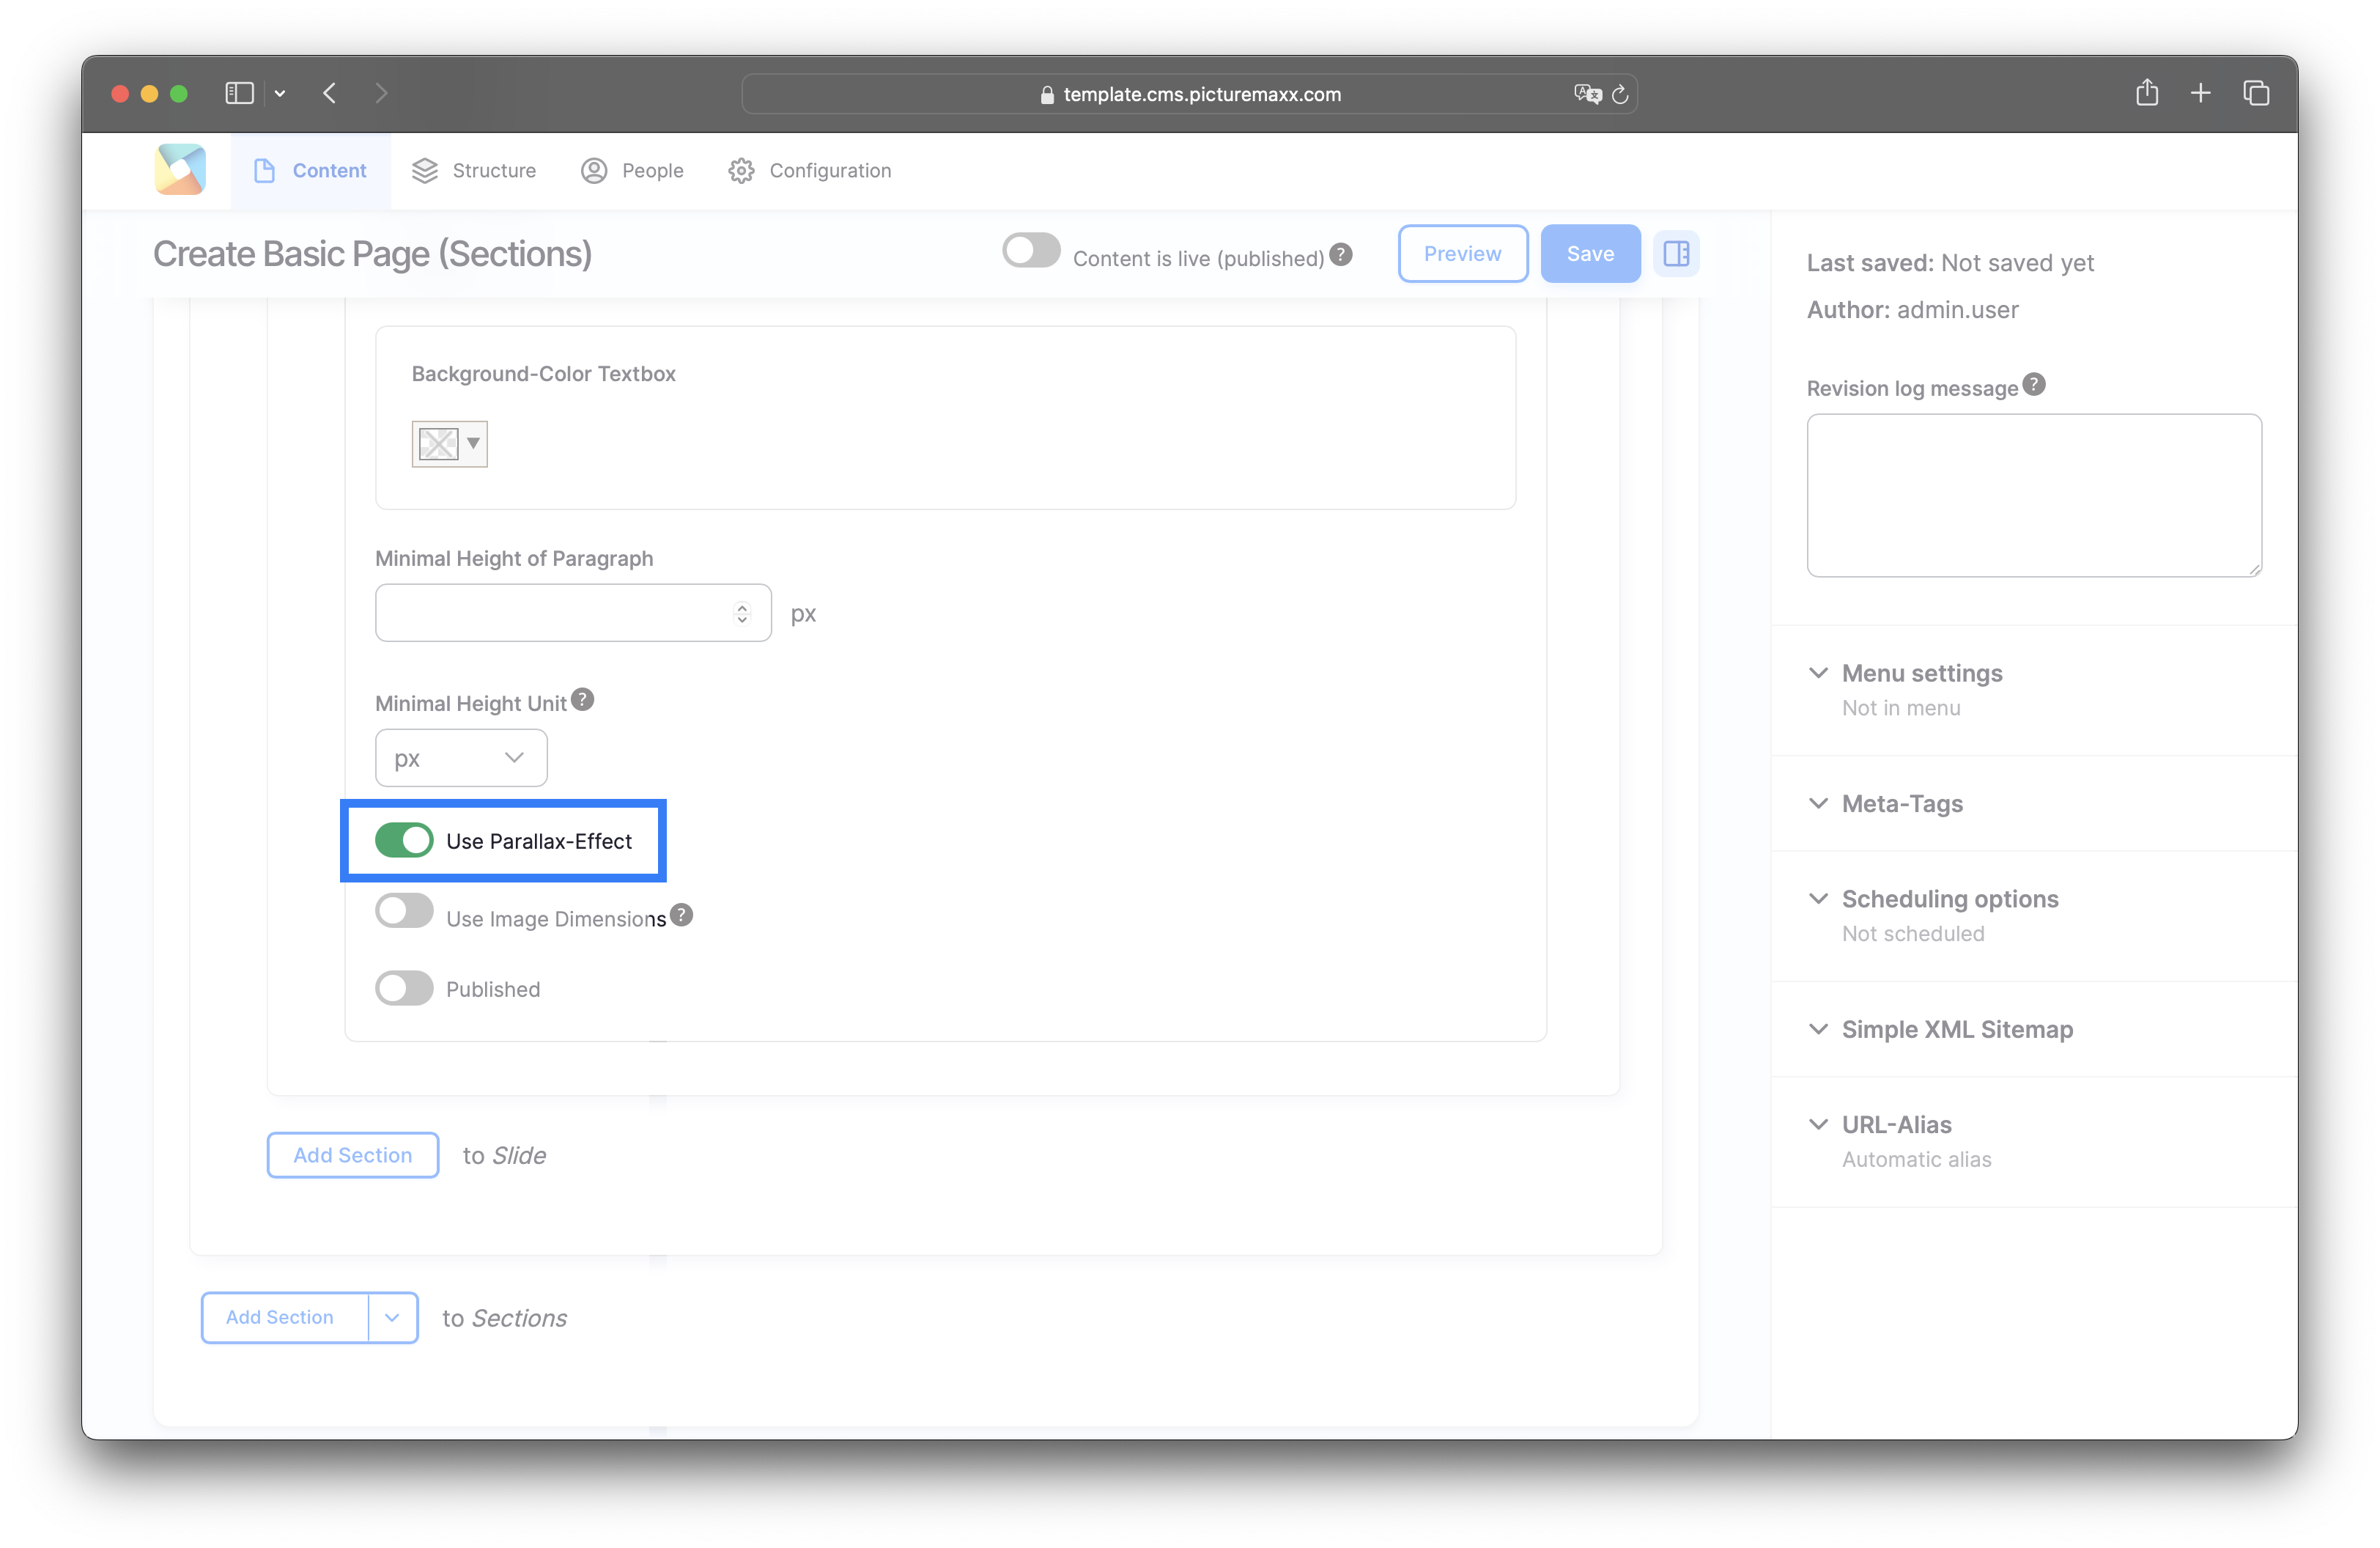Screen dimensions: 2380x1548
Task: Enable the Published toggle
Action: pos(404,988)
